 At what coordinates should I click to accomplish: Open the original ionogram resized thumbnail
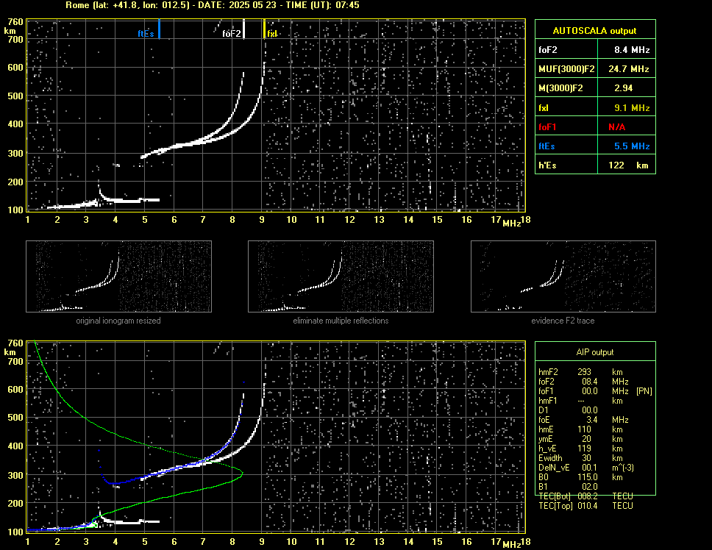118,276
